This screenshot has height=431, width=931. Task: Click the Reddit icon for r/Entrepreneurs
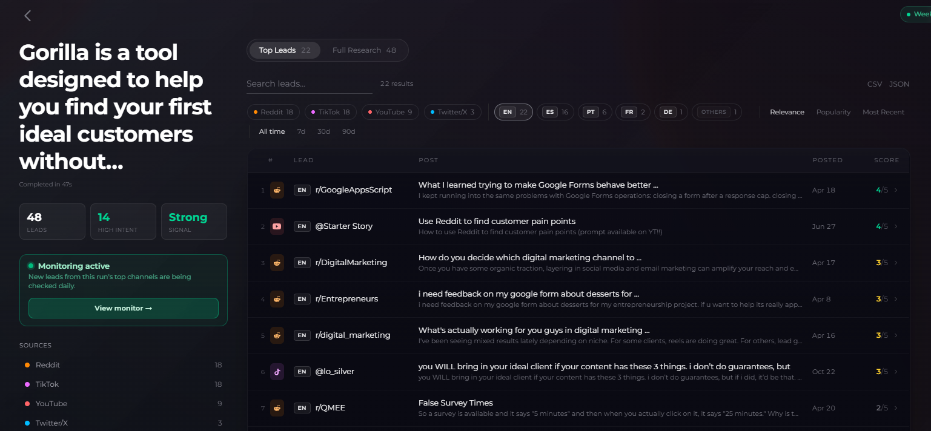277,299
